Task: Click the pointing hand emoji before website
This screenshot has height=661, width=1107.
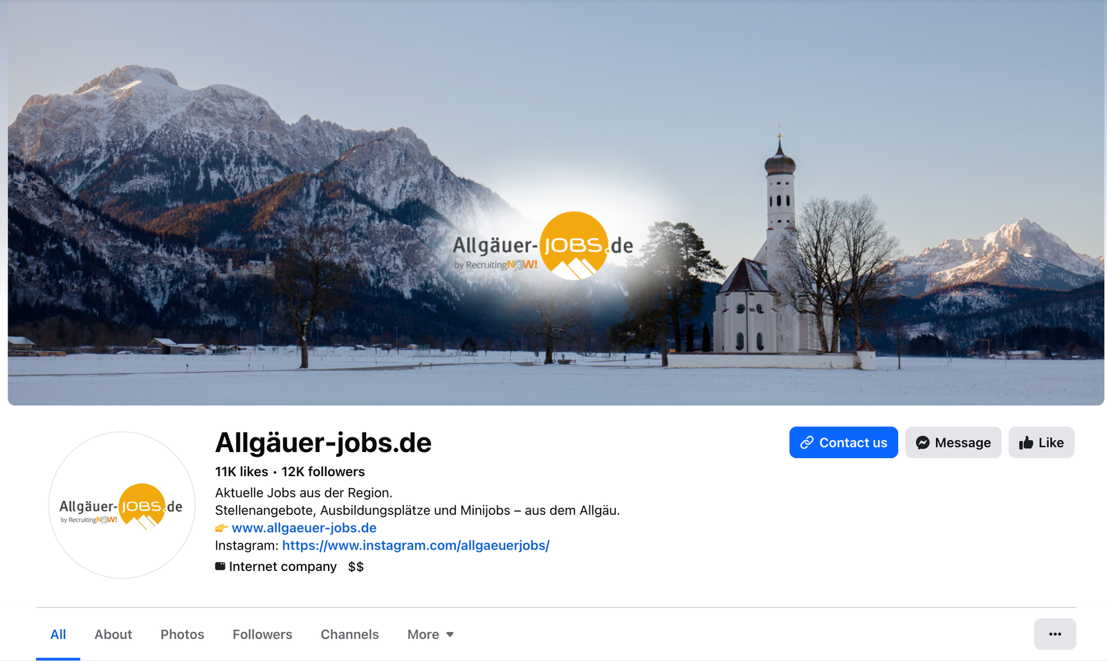Action: click(221, 528)
